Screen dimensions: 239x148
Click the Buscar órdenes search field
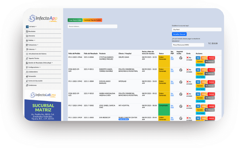pos(92,26)
